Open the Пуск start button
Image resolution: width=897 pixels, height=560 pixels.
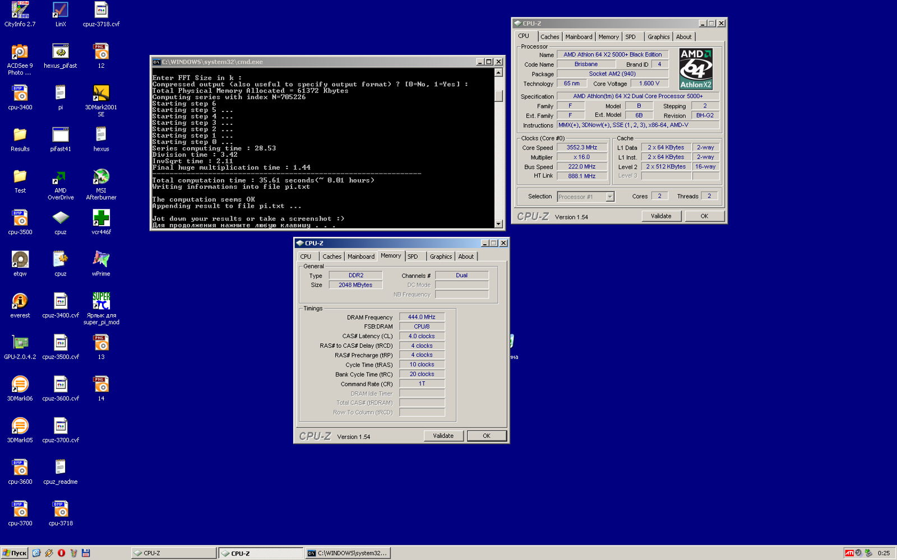coord(15,553)
